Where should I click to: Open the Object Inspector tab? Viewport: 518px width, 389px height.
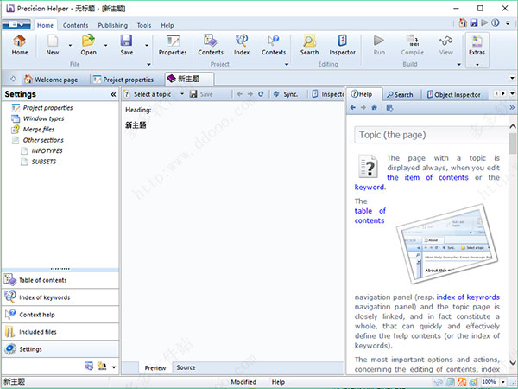click(x=454, y=95)
